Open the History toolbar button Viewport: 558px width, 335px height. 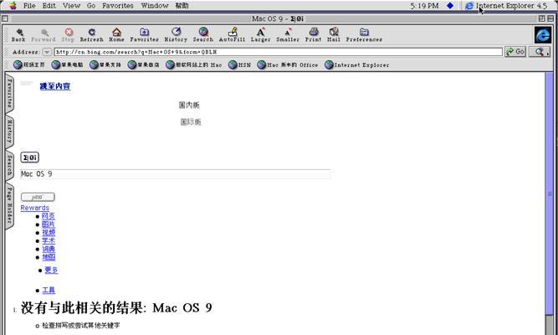coord(176,35)
